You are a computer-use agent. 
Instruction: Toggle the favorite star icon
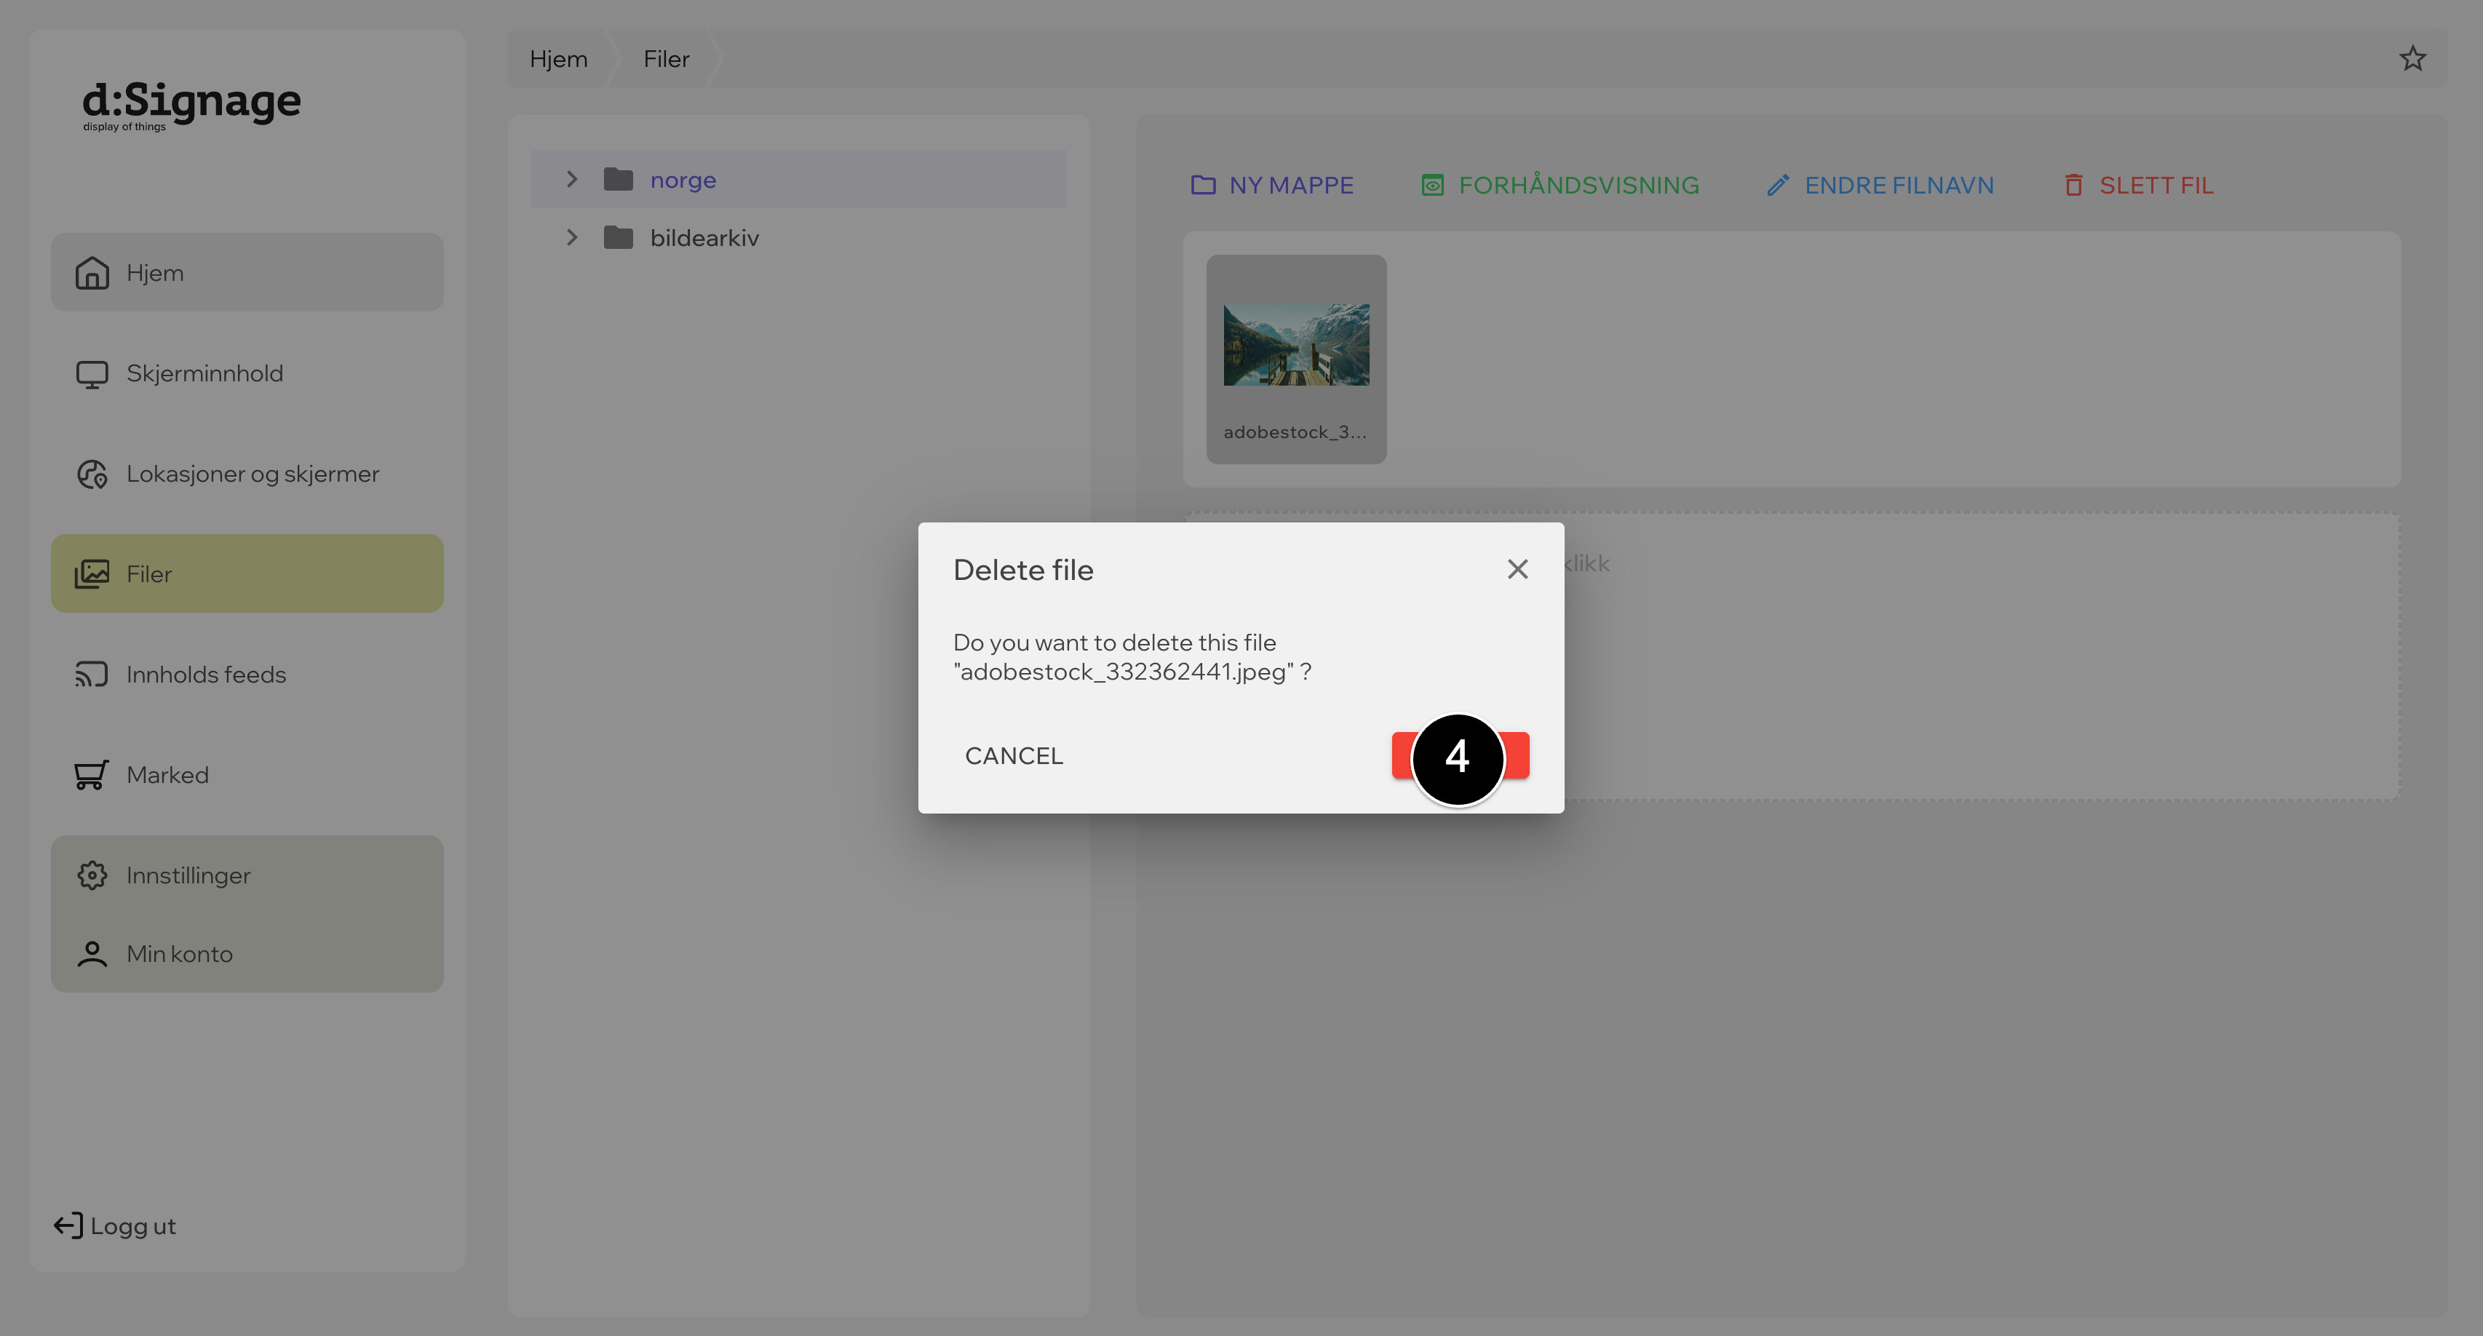click(2412, 59)
